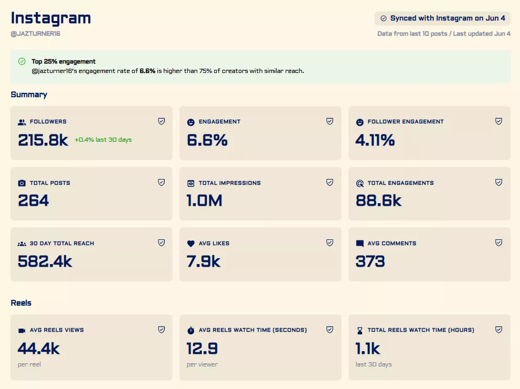The image size is (520, 389).
Task: Click the TOTAL IMPRESSIONS card label
Action: click(230, 183)
